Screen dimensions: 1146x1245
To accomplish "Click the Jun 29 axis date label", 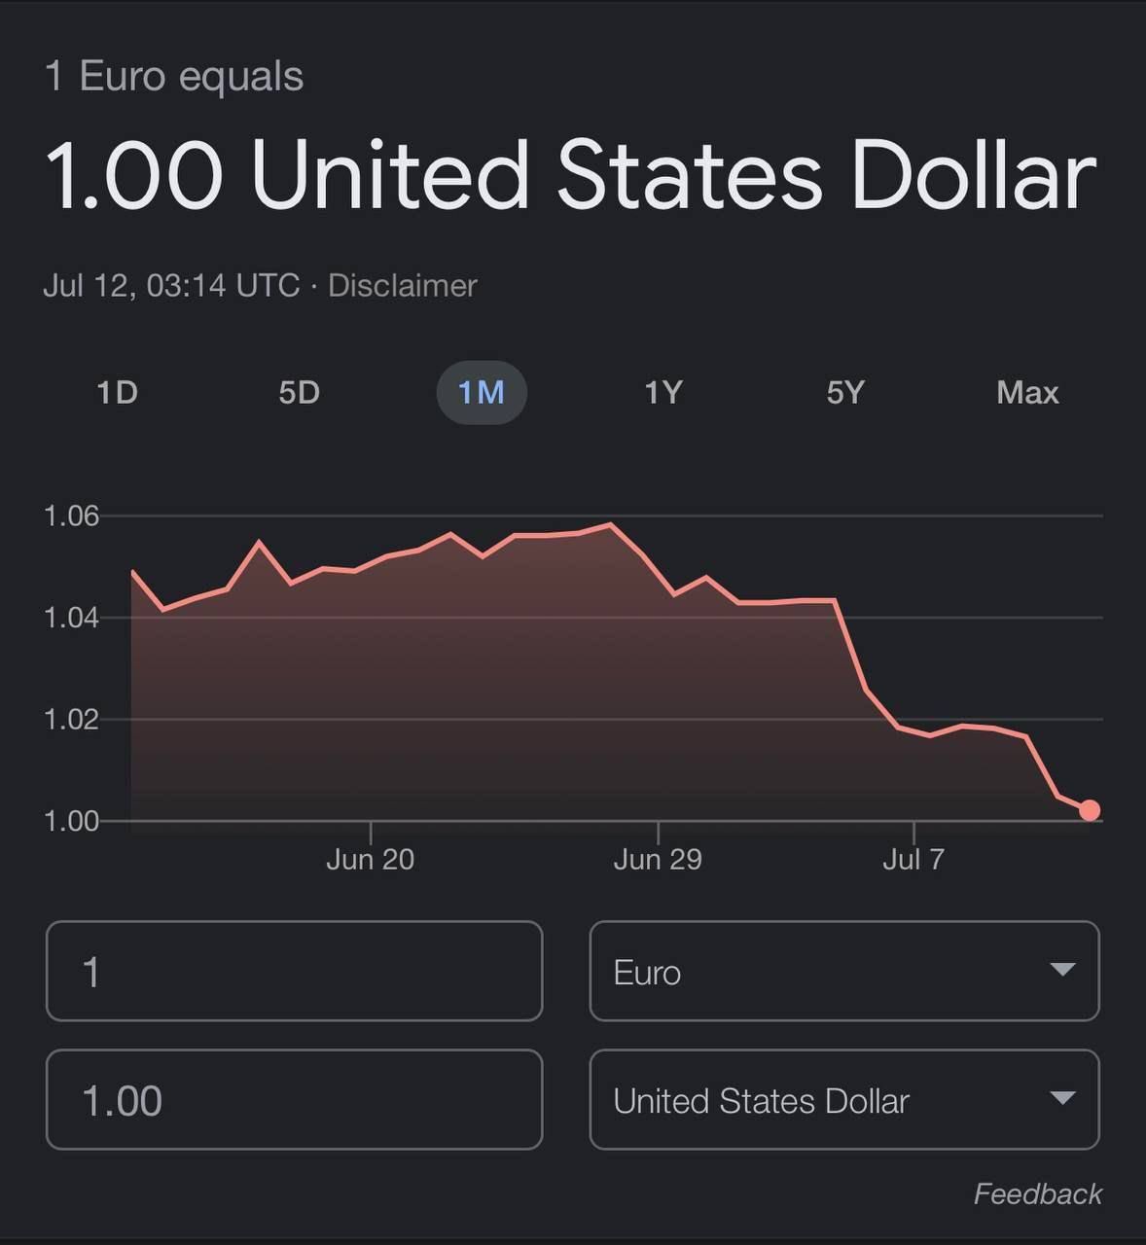I will pyautogui.click(x=658, y=859).
